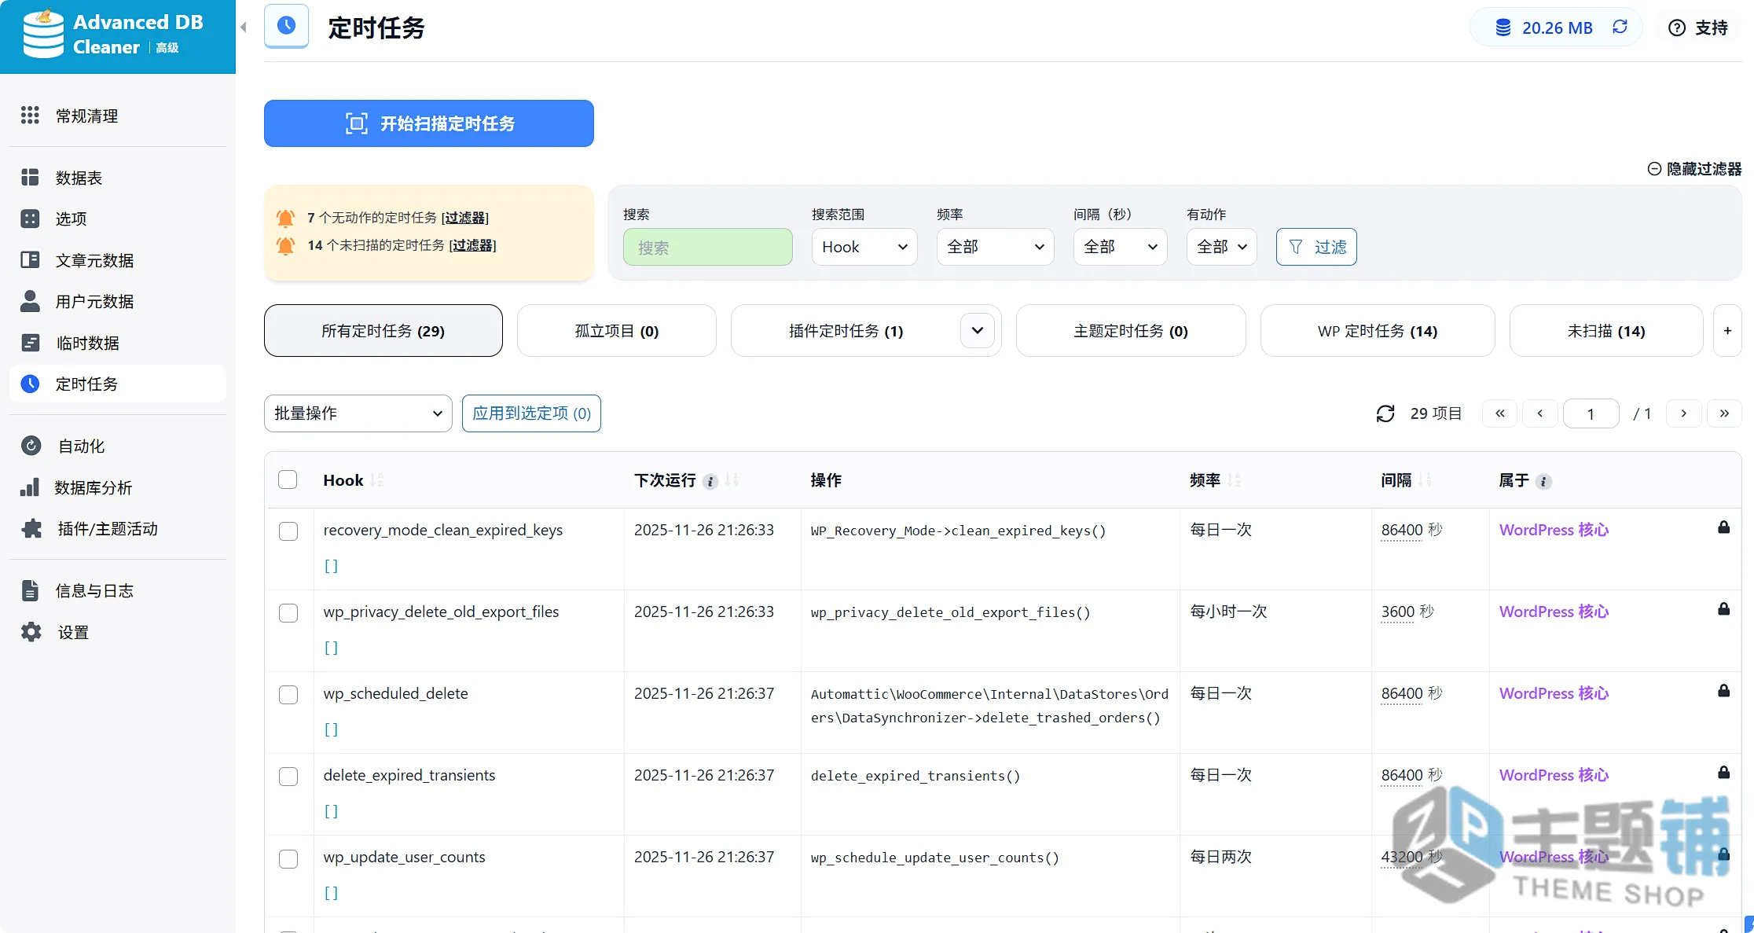The width and height of the screenshot is (1754, 933).
Task: Go to next page with › button
Action: [x=1684, y=413]
